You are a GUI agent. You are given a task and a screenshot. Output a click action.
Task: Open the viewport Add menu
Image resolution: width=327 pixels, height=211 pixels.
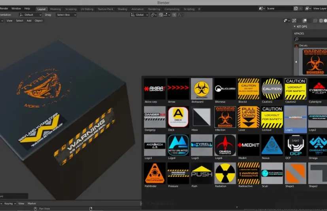(29, 21)
